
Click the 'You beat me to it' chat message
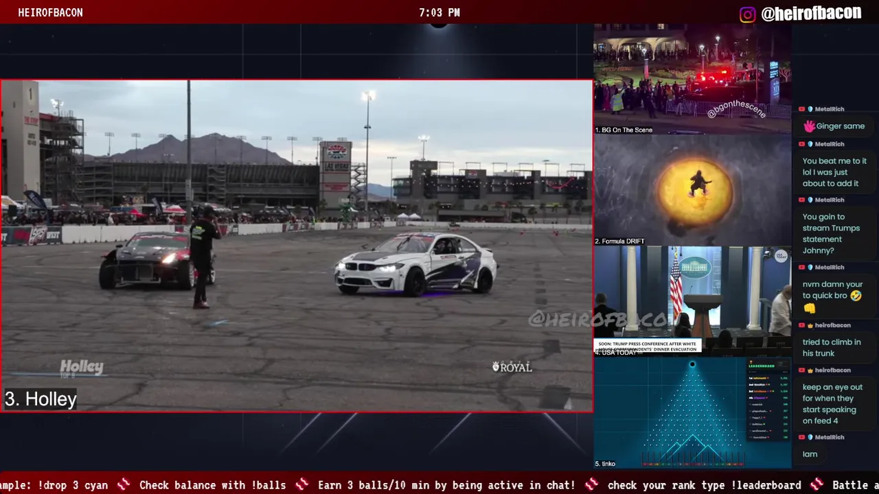point(834,172)
